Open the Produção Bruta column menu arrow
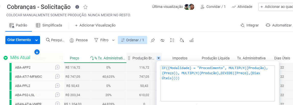This screenshot has width=293, height=105. coord(159,58)
